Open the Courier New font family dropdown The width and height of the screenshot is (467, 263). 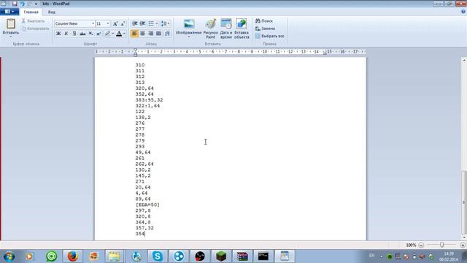pos(93,23)
